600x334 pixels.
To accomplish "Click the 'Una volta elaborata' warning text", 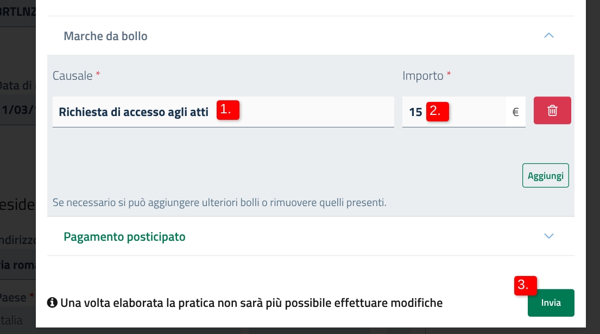I will coord(251,303).
